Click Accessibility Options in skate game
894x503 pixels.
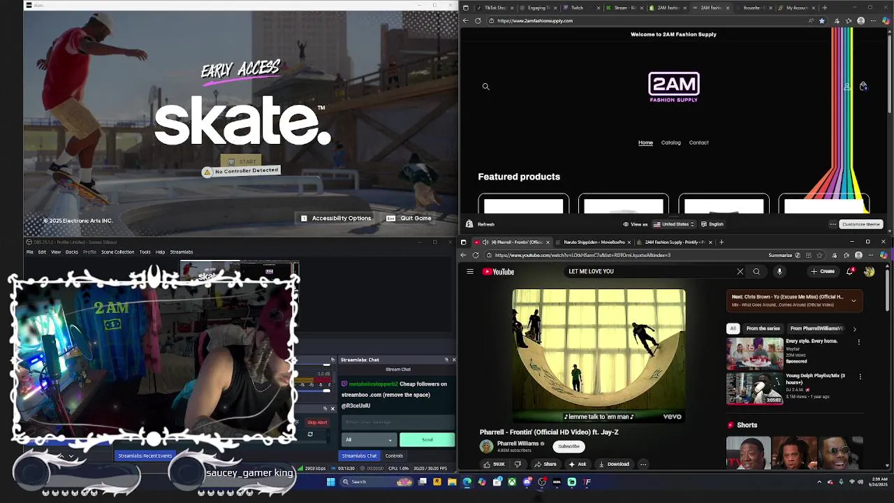click(x=336, y=219)
